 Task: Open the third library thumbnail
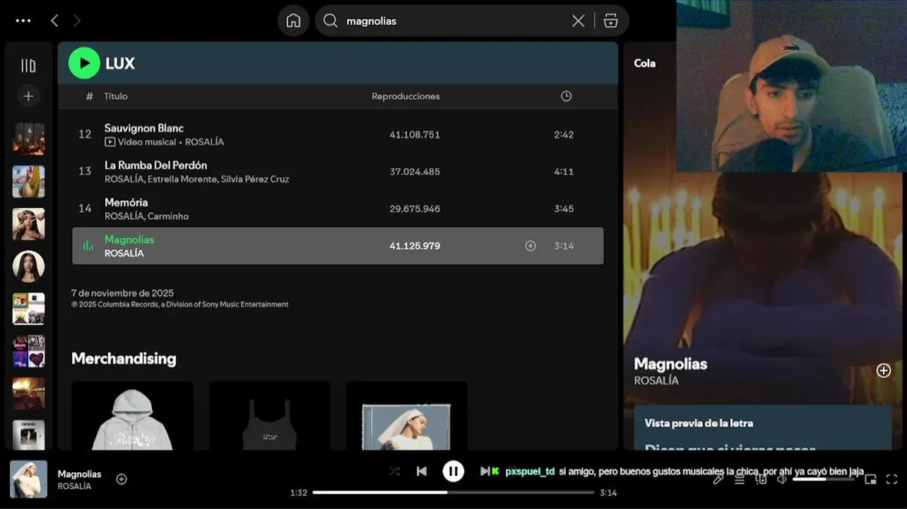pyautogui.click(x=28, y=223)
